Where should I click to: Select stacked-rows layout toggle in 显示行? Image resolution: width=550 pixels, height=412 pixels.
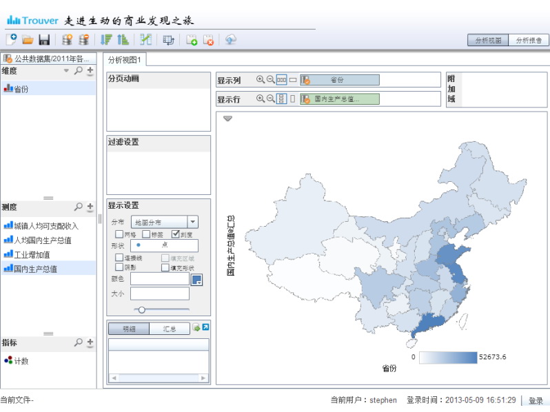point(282,99)
